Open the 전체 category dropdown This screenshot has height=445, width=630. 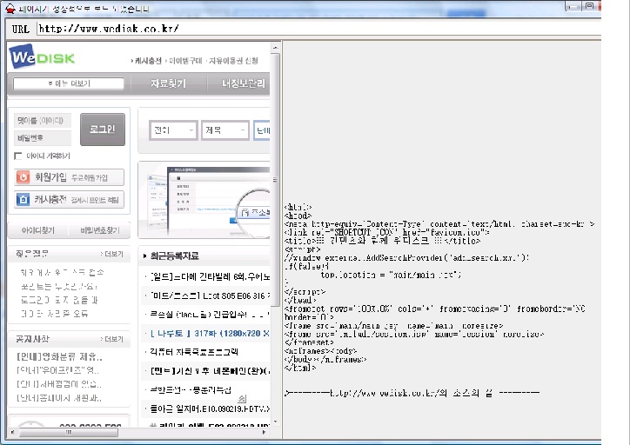point(173,130)
